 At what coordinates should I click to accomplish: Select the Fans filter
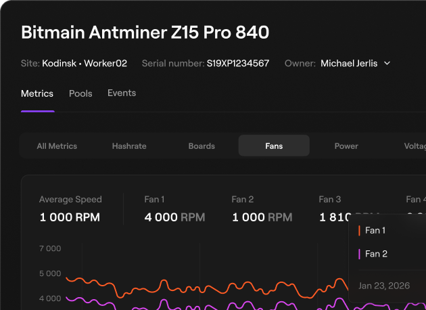[274, 146]
